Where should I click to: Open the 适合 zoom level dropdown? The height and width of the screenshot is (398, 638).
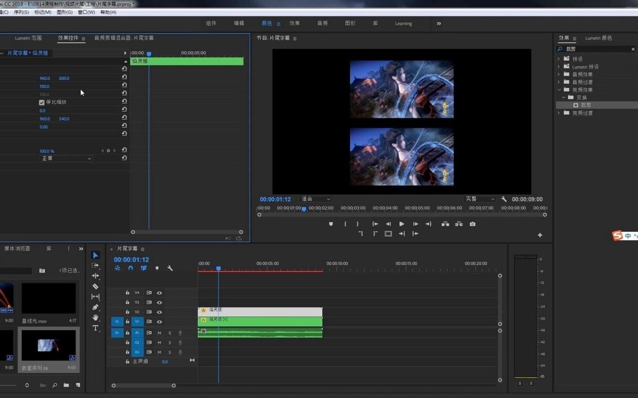pyautogui.click(x=316, y=199)
